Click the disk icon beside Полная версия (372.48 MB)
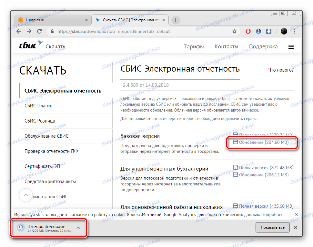 pyautogui.click(x=236, y=167)
